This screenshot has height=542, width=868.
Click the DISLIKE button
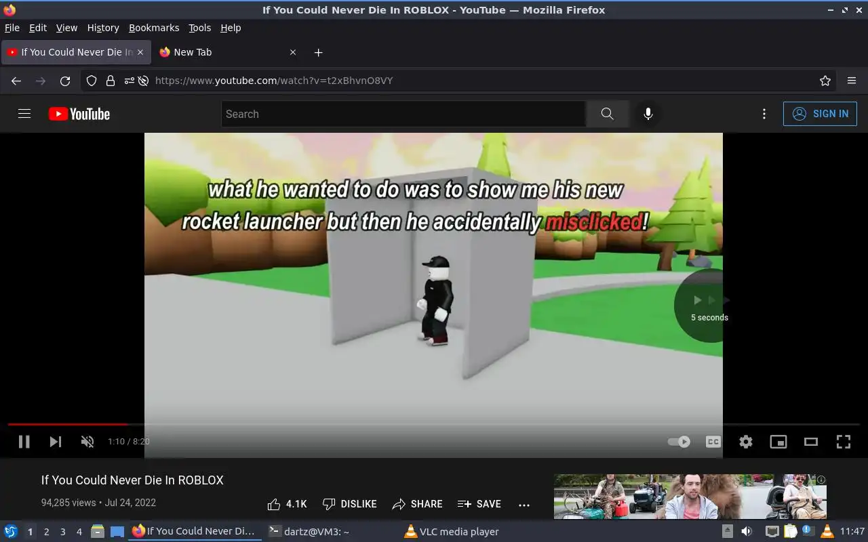(350, 504)
